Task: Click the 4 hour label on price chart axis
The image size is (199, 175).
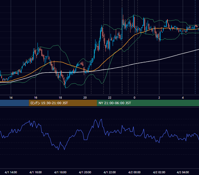Action: coord(183,98)
